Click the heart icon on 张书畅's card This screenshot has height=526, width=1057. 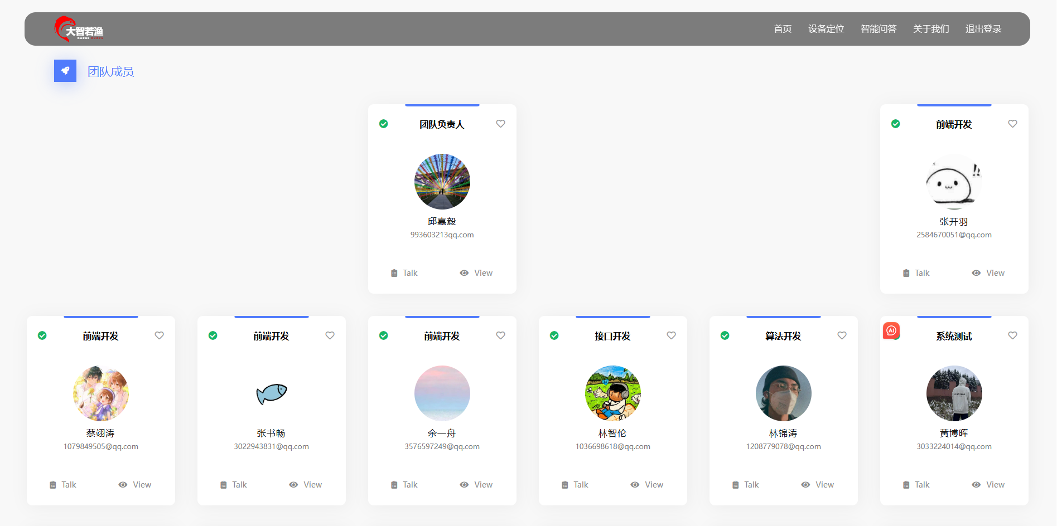tap(330, 335)
